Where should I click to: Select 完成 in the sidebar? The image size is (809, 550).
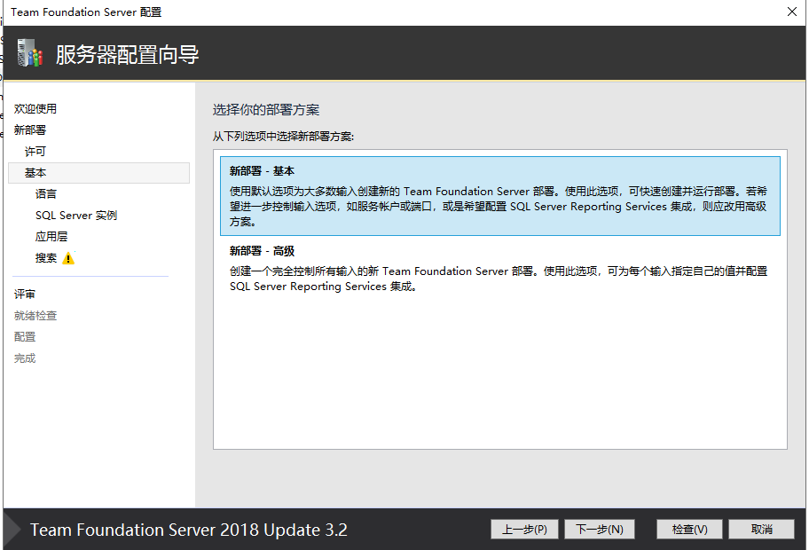(25, 358)
